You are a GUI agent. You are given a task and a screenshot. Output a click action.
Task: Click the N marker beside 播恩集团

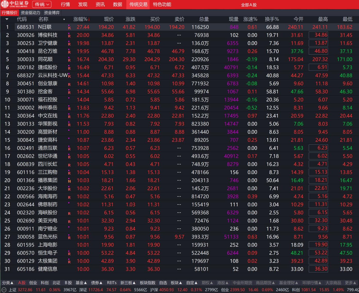click(69, 181)
